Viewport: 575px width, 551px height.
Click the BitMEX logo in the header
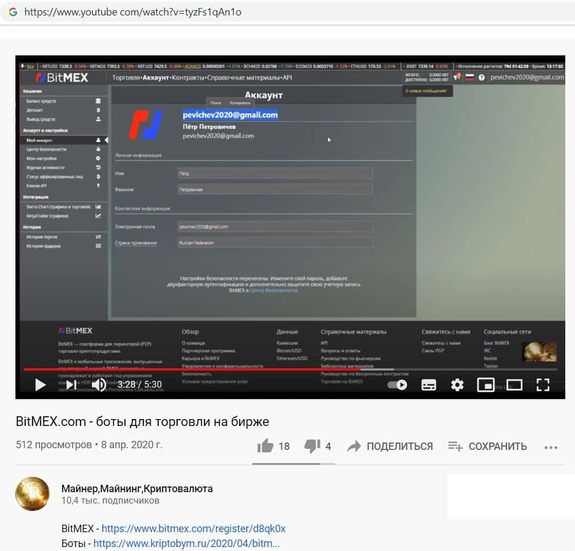tap(62, 77)
